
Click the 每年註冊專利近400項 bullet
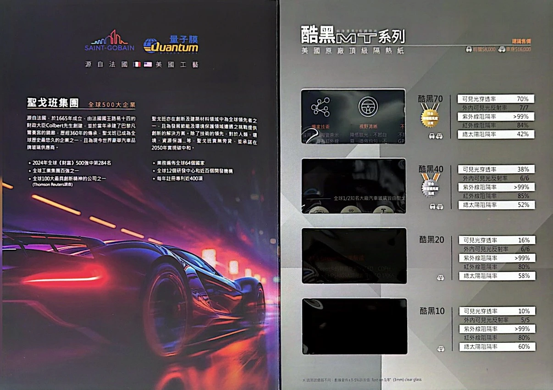coord(177,178)
